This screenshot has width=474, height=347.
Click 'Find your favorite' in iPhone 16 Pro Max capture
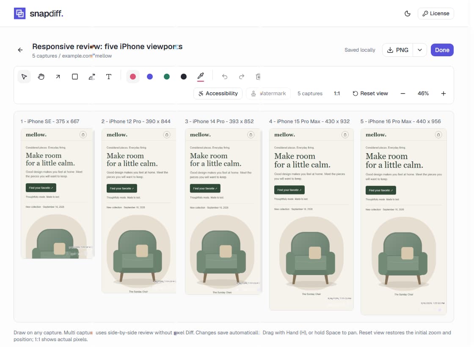[380, 190]
